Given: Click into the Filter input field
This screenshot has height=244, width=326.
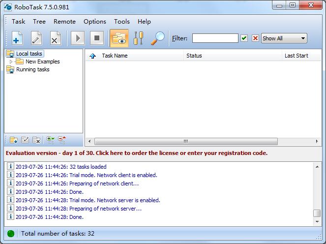Looking at the screenshot, I should tap(215, 38).
